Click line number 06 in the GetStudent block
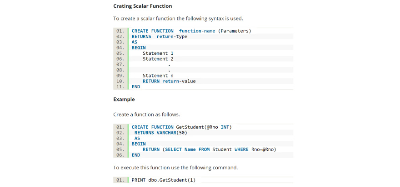400x187 pixels. click(x=120, y=155)
